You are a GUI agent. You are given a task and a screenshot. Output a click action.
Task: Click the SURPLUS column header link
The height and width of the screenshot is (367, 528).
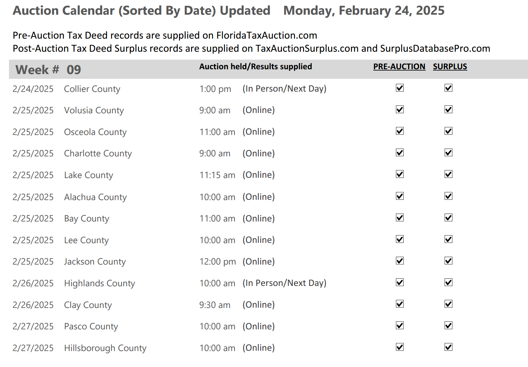point(450,67)
